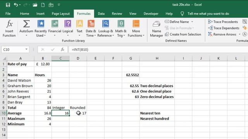Screen dimensions: 248x139
Task: Expand the Define Name dropdown arrow
Action: coord(192,22)
